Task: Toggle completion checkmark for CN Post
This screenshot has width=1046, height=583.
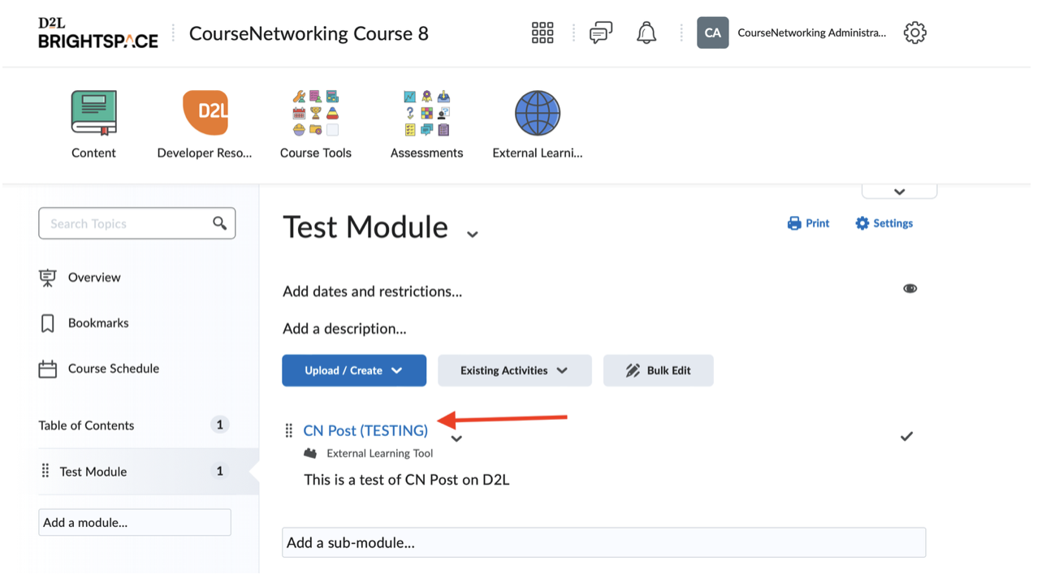Action: click(x=906, y=437)
